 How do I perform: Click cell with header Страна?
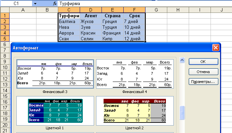point(112,16)
